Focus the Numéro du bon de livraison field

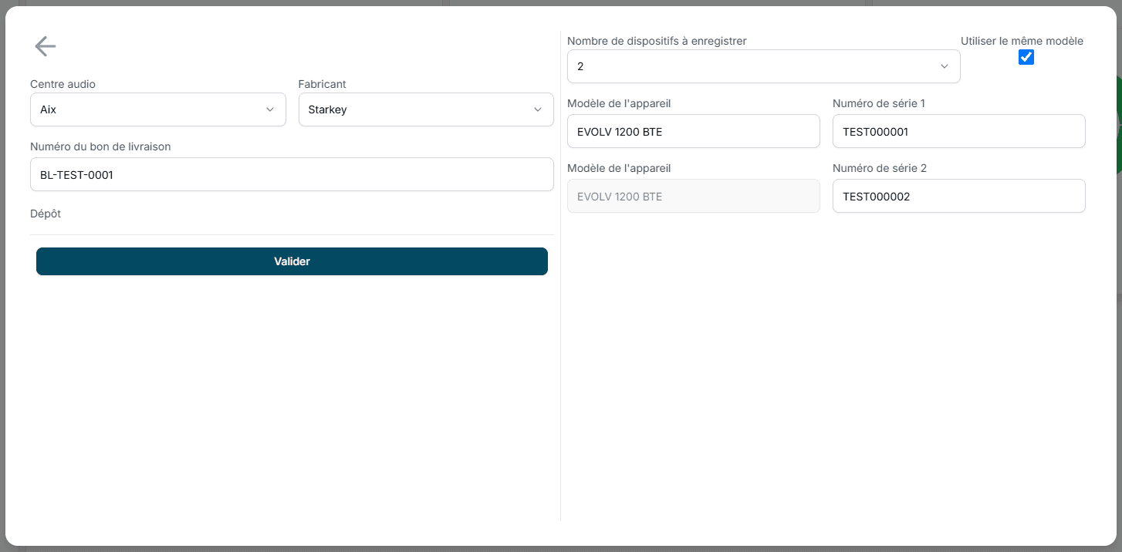292,174
